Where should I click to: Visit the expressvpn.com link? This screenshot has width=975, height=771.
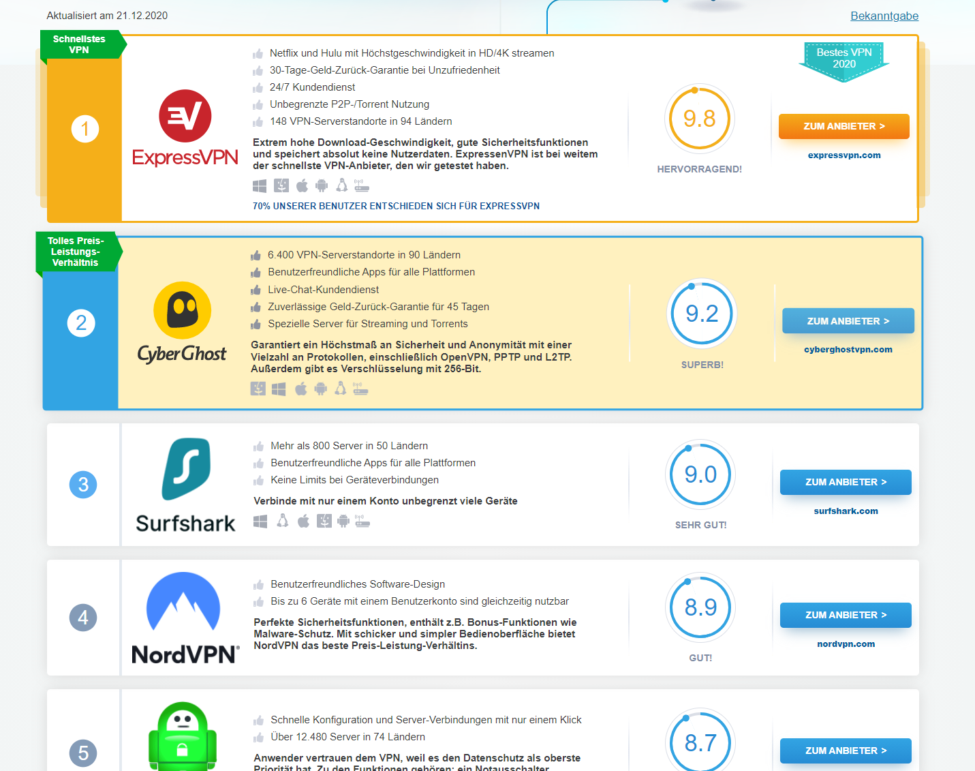(844, 155)
